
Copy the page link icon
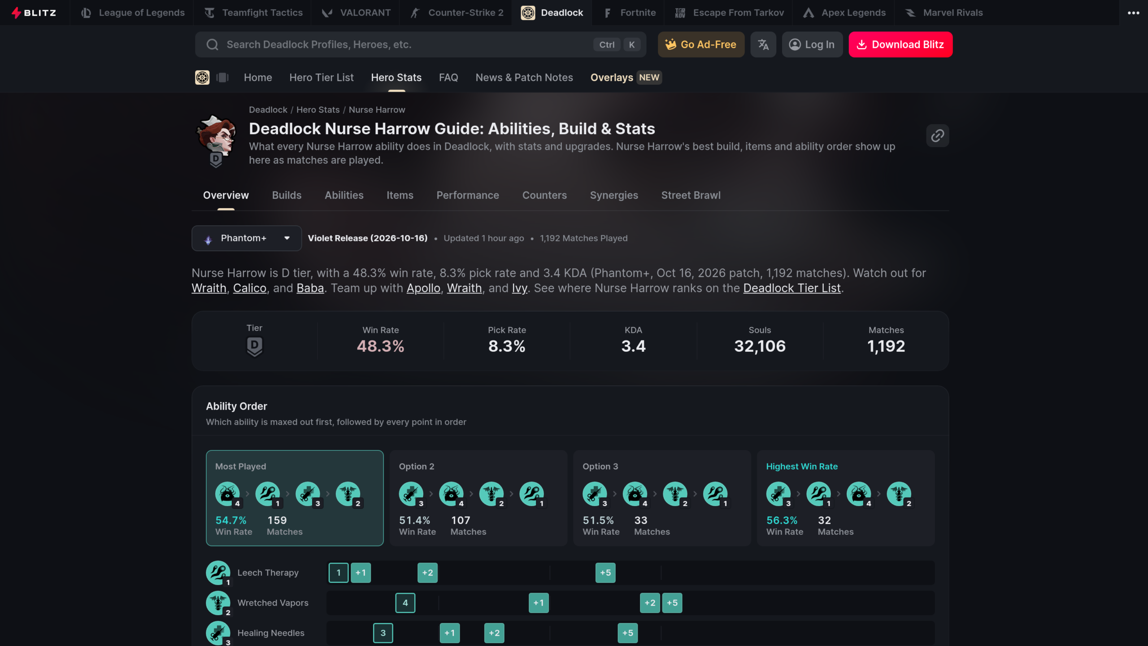pos(938,135)
